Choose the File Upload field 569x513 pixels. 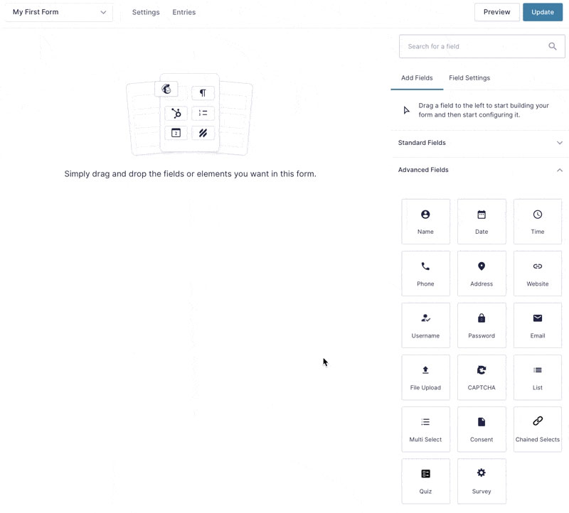[425, 377]
